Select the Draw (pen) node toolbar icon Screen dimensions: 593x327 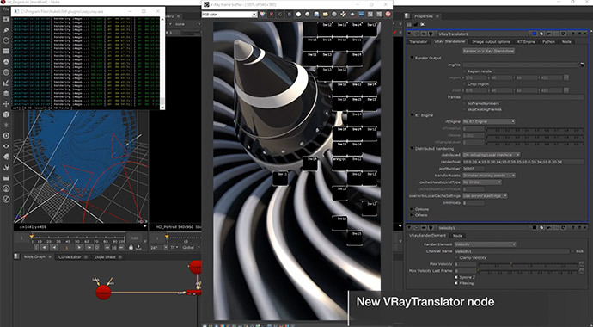(x=6, y=29)
